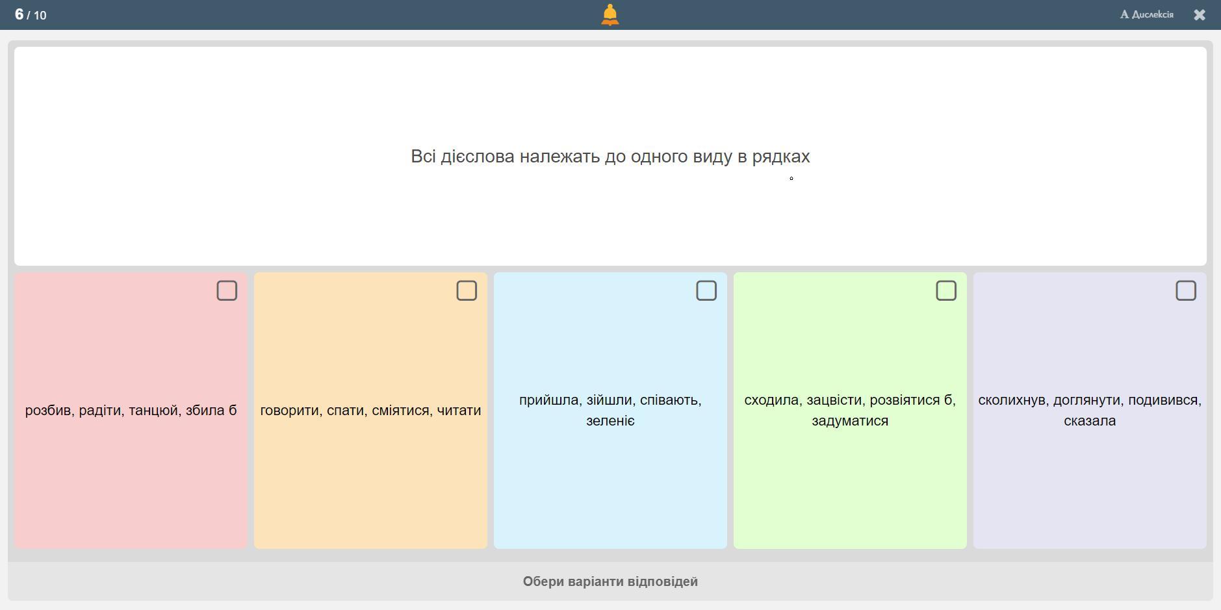Image resolution: width=1221 pixels, height=610 pixels.
Task: Mark the checkbox on the lavender card
Action: pyautogui.click(x=1185, y=290)
